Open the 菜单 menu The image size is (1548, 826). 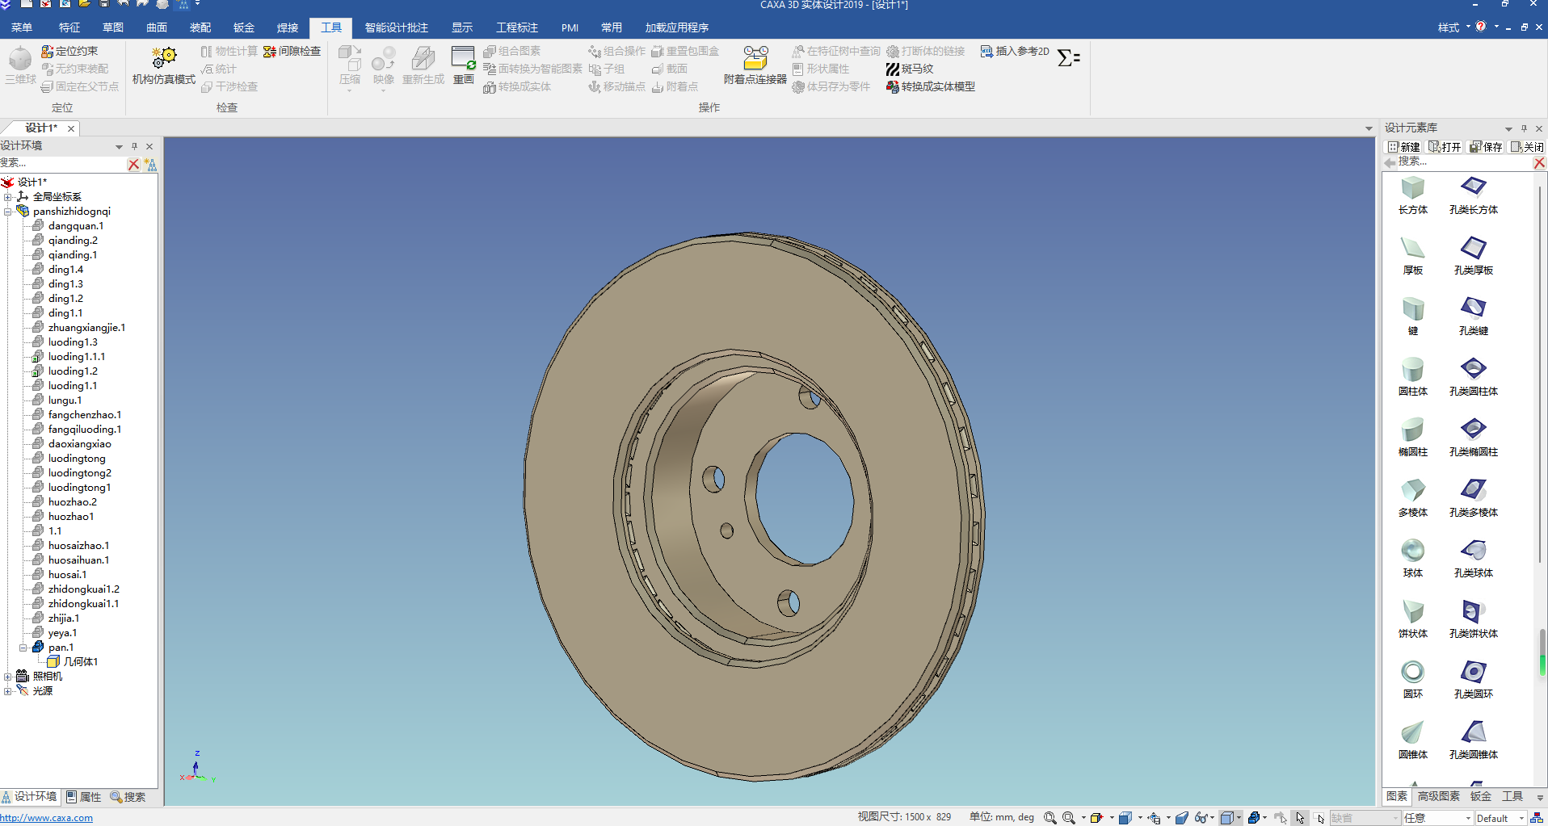coord(22,27)
